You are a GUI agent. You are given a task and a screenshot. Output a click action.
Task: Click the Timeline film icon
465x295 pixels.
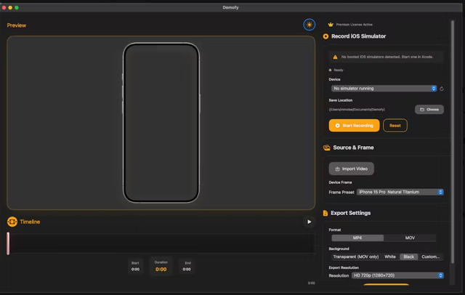(x=12, y=222)
